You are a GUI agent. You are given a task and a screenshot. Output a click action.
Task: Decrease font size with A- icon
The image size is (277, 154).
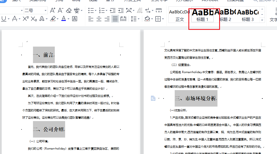click(60, 11)
